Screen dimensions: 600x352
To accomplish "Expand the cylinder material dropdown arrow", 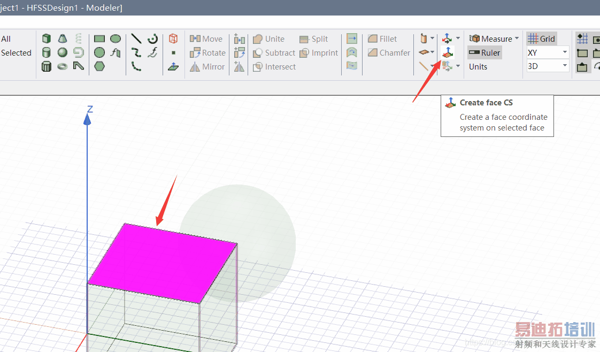I will [x=433, y=39].
